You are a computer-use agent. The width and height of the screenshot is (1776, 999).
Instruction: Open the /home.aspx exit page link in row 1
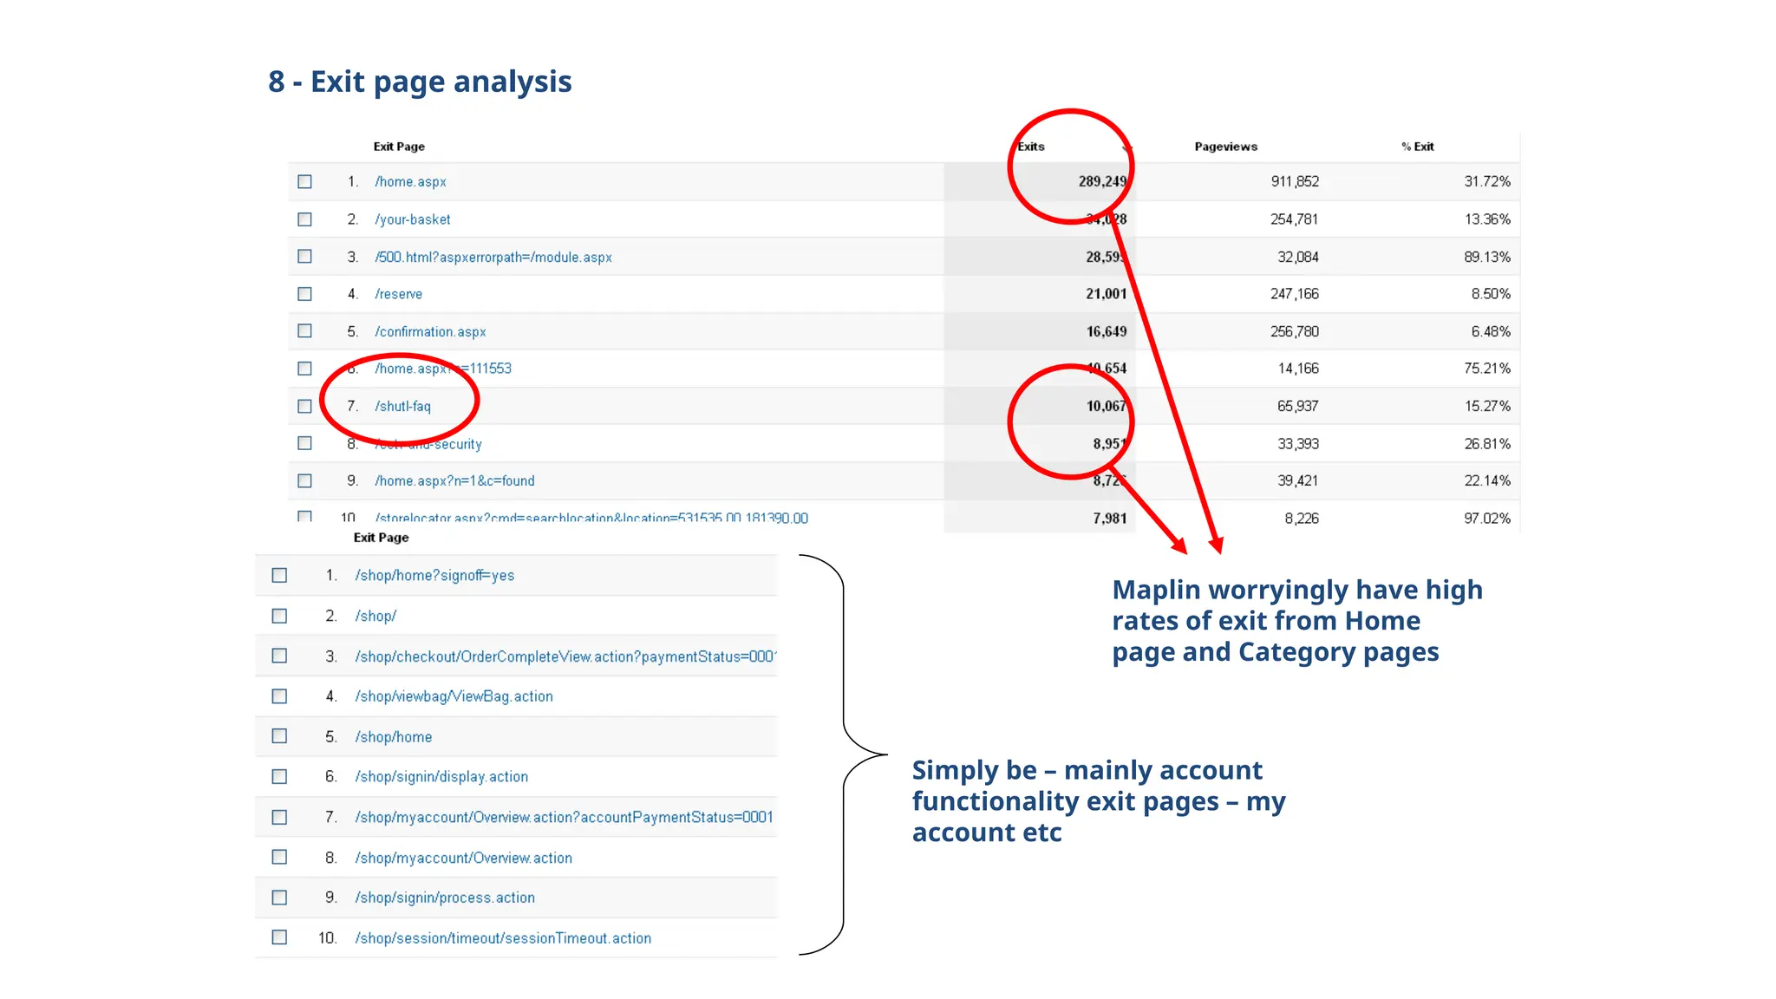(x=410, y=182)
